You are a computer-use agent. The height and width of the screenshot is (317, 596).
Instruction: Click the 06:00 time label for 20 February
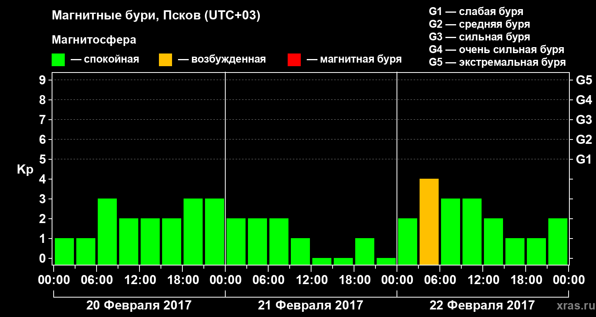(97, 280)
